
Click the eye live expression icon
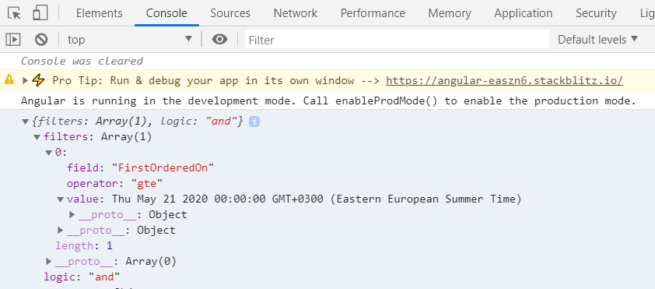219,39
